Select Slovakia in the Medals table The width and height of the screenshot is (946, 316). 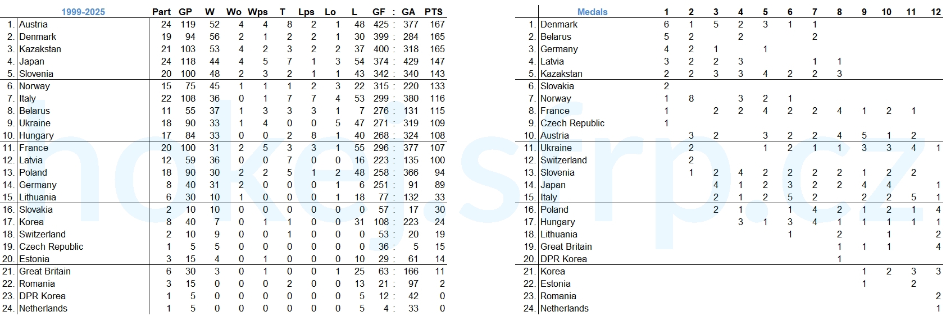(557, 86)
